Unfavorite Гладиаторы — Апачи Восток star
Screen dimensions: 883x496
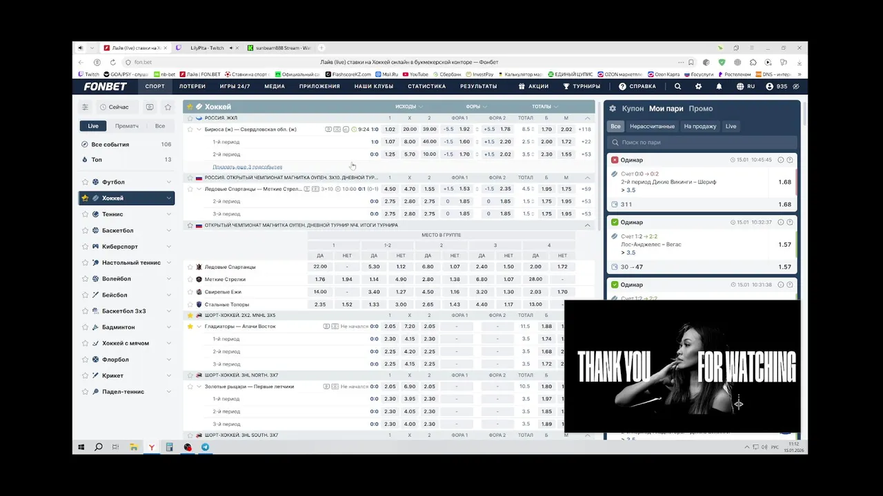click(x=190, y=327)
